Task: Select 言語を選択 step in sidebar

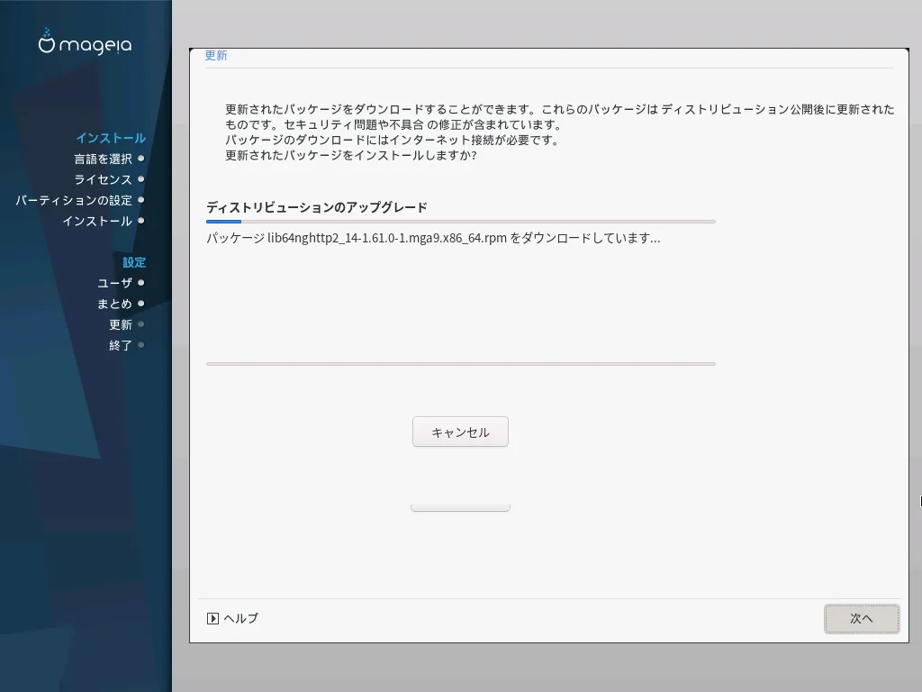Action: [103, 159]
